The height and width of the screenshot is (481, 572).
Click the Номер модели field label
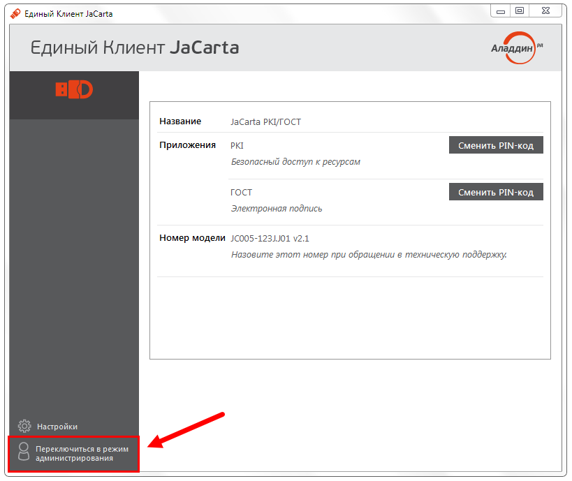tap(192, 238)
